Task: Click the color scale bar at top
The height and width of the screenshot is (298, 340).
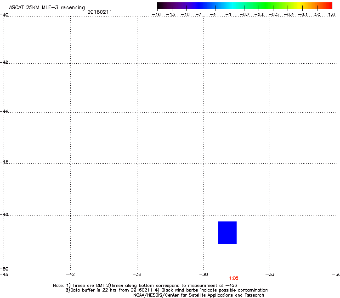Action: pyautogui.click(x=244, y=6)
